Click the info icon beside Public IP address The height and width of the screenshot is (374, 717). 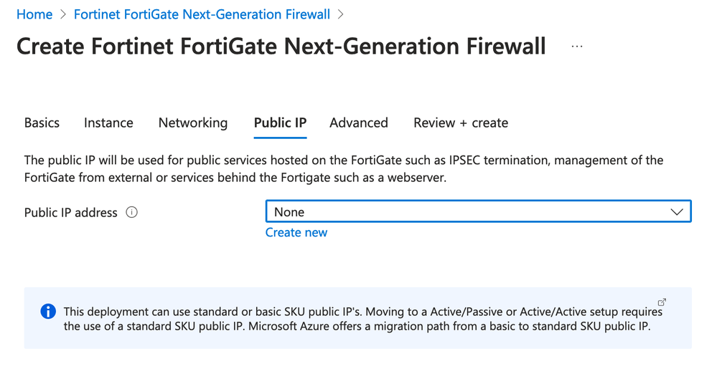[131, 212]
